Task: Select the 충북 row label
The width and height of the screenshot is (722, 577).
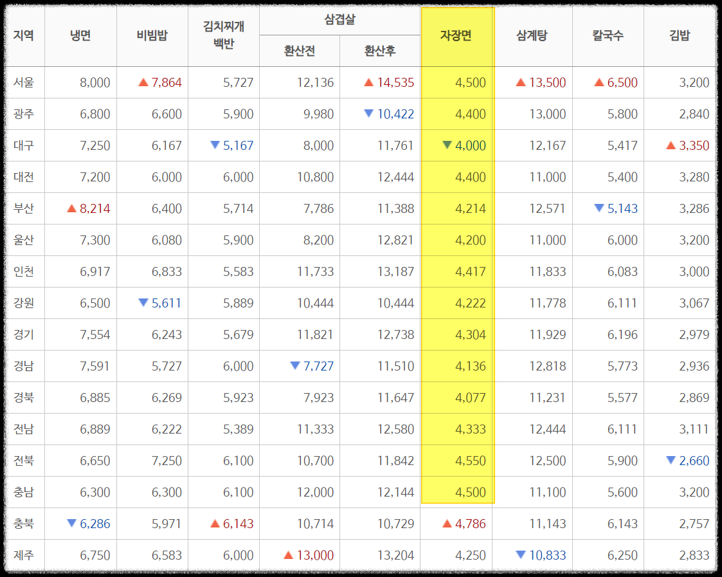Action: pyautogui.click(x=24, y=524)
